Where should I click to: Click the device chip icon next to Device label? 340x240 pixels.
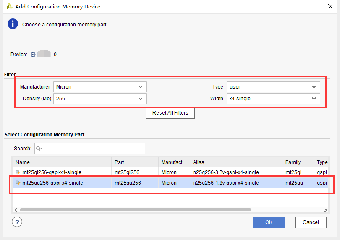[33, 55]
